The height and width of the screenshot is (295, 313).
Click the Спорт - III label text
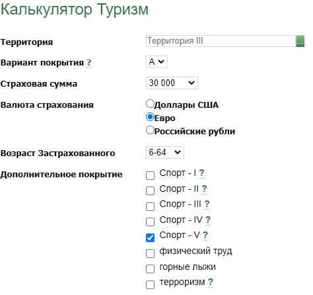tap(180, 204)
